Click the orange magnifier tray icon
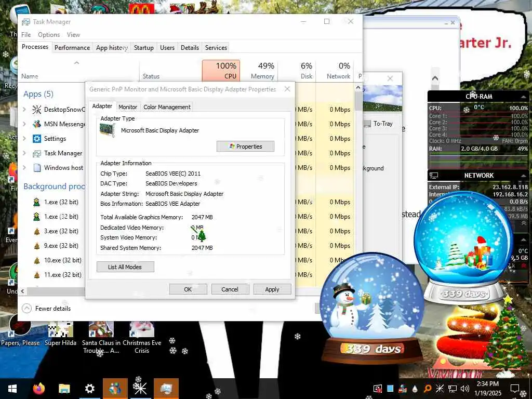This screenshot has height=399, width=532. coord(428,389)
